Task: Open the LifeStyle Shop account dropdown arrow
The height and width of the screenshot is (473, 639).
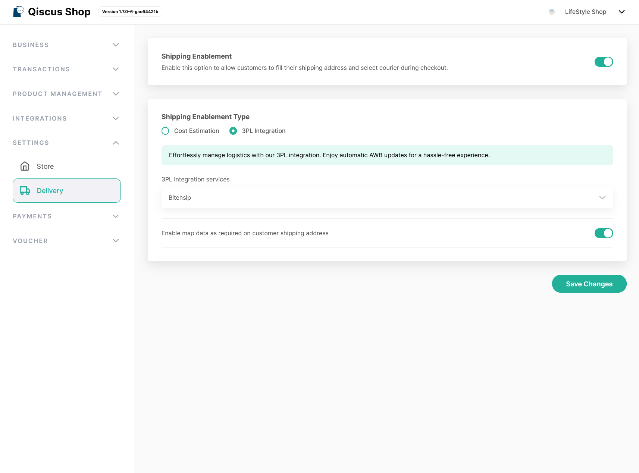Action: point(621,12)
